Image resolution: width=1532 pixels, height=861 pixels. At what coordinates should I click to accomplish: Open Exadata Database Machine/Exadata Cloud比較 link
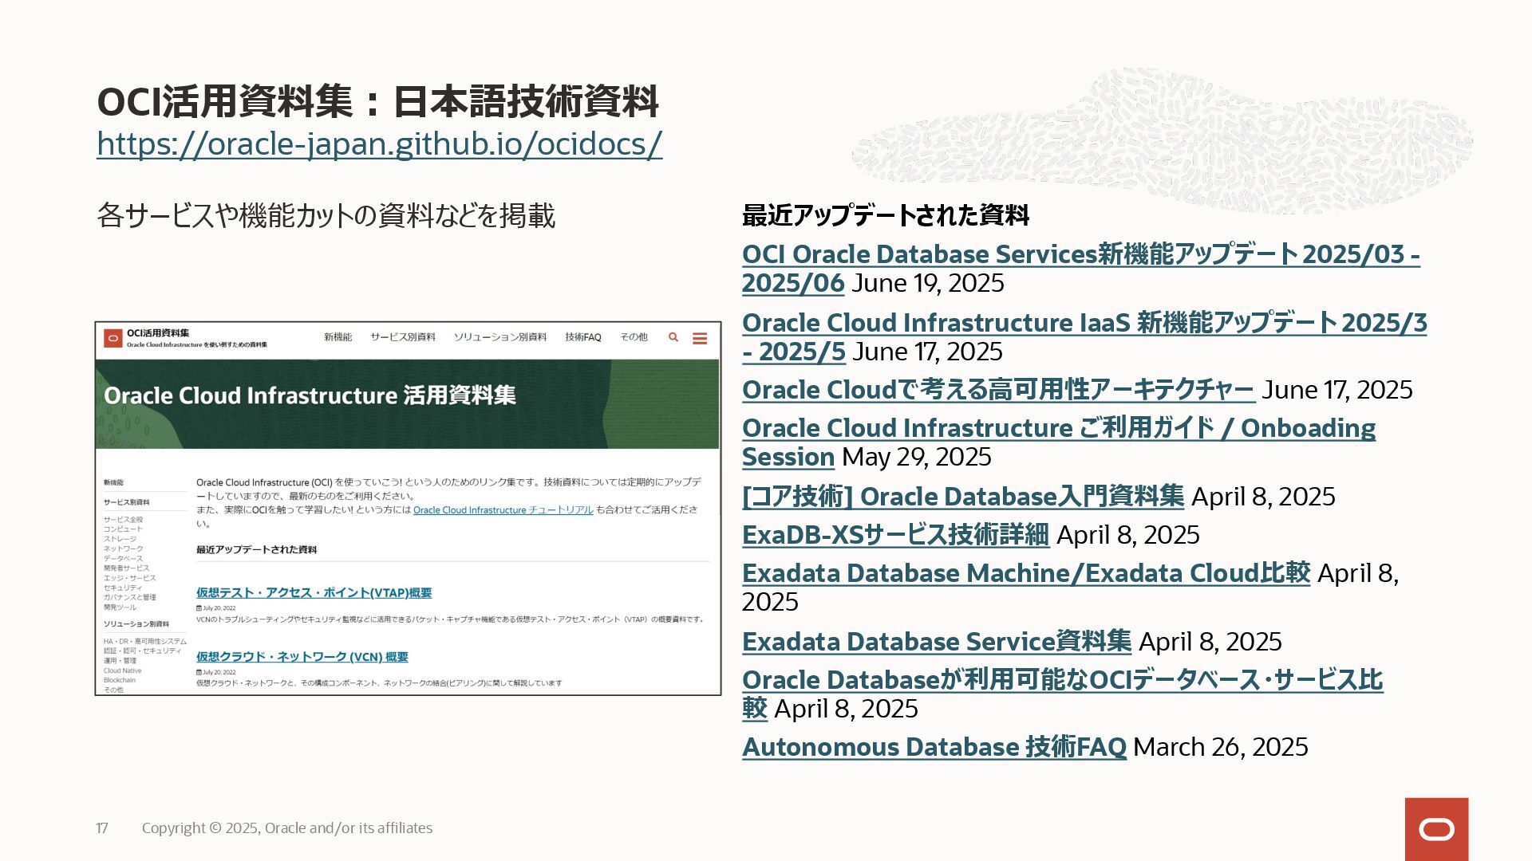1026,573
